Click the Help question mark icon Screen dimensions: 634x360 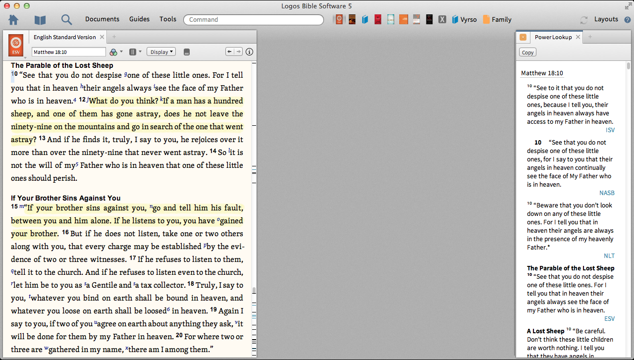tap(628, 20)
